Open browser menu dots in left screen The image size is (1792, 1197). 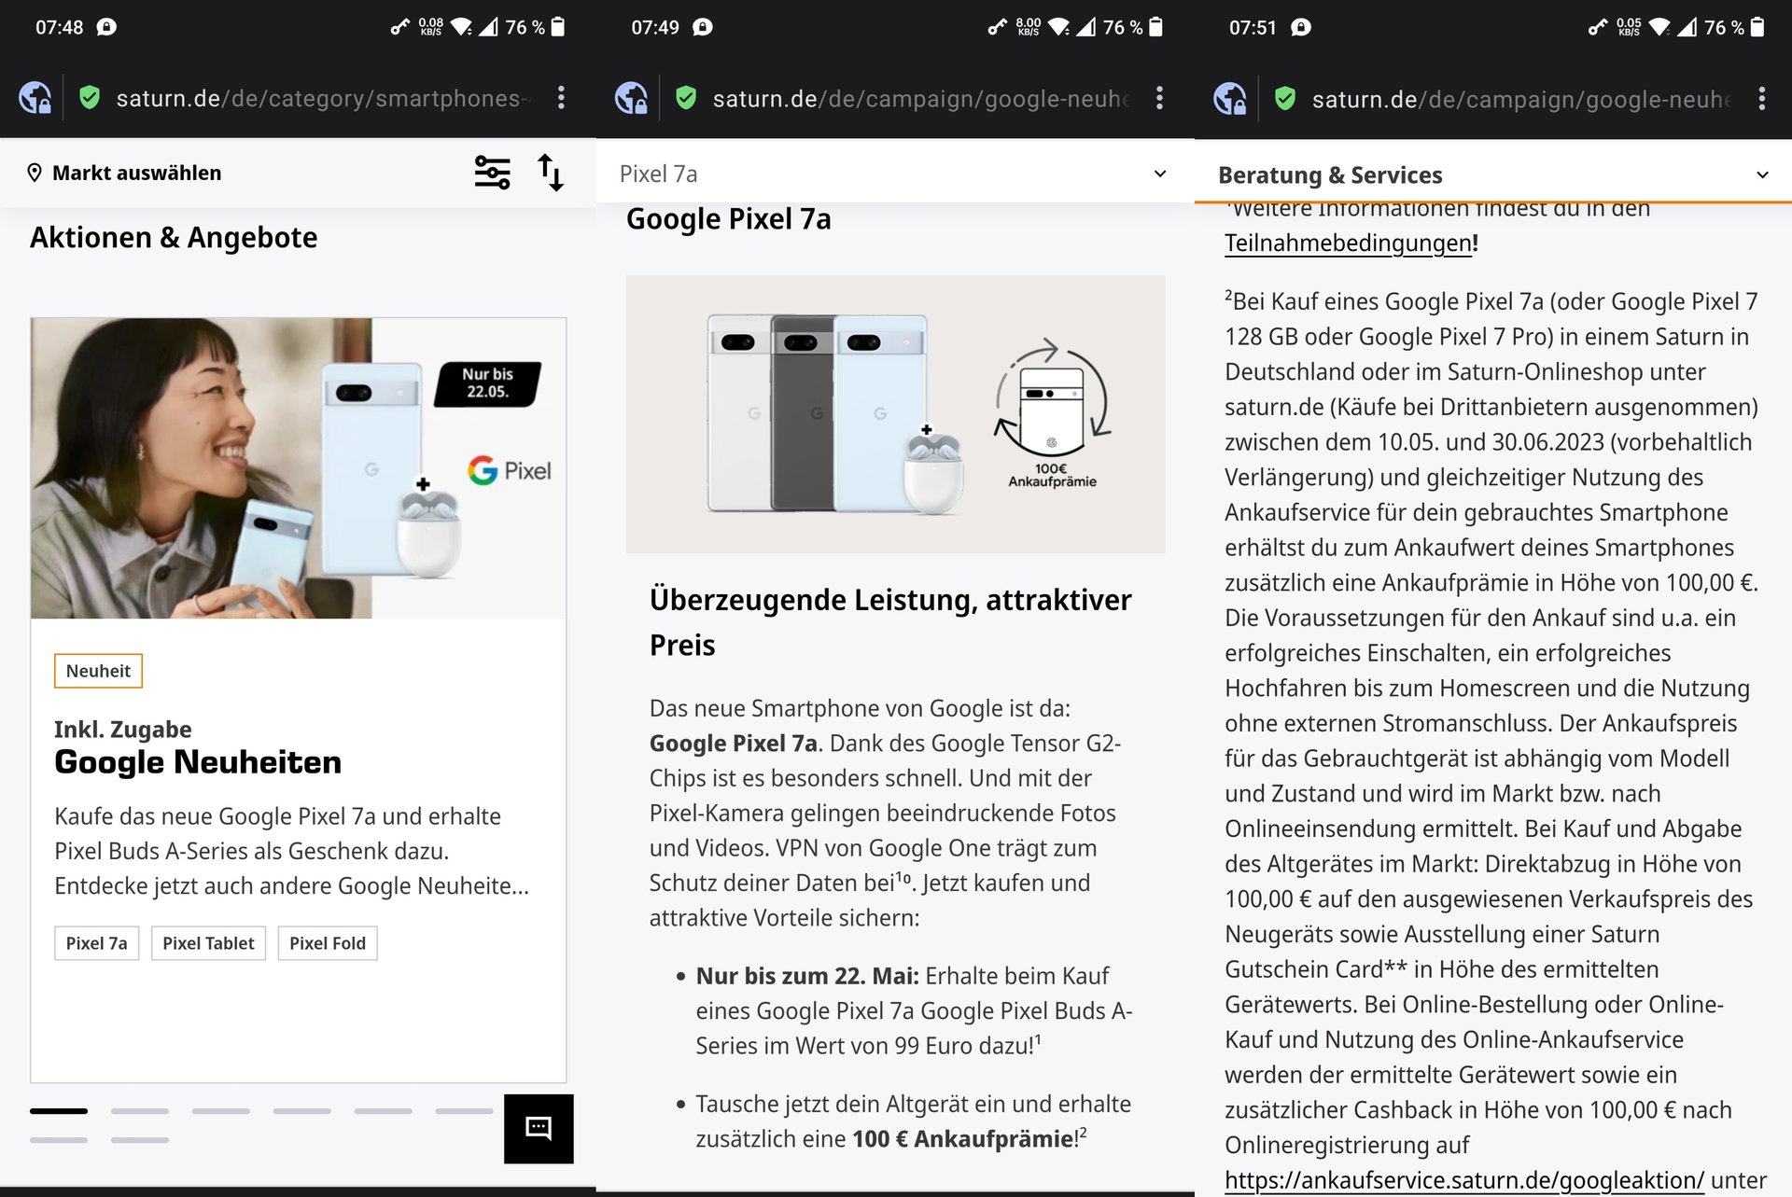[x=561, y=98]
